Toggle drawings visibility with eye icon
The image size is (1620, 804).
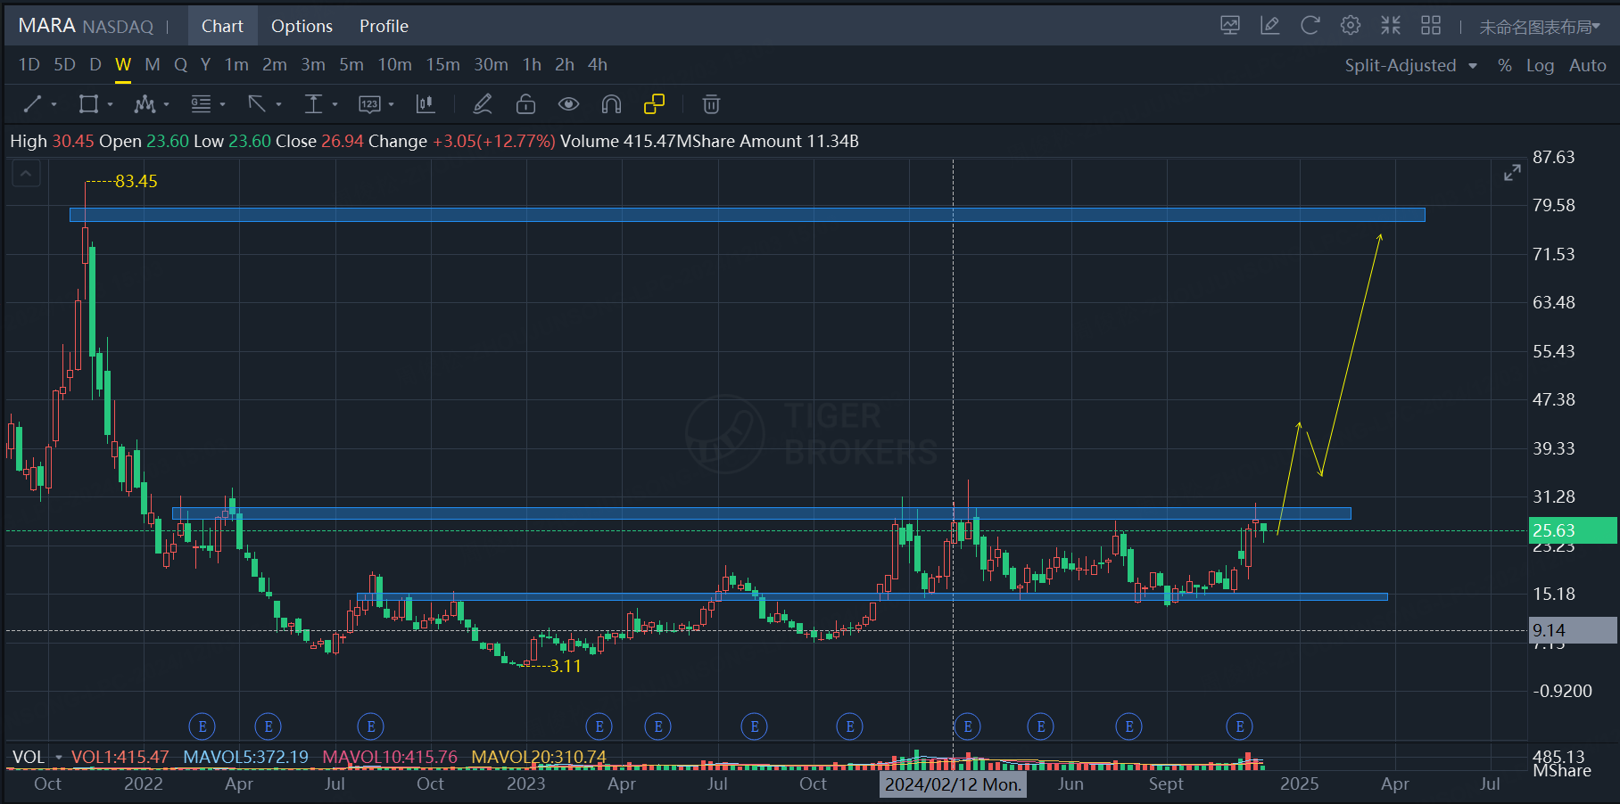tap(568, 104)
